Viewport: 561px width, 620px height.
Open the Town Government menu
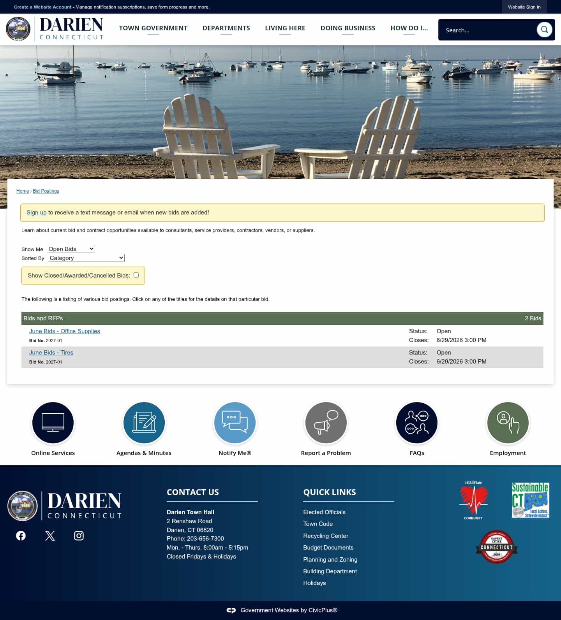153,28
